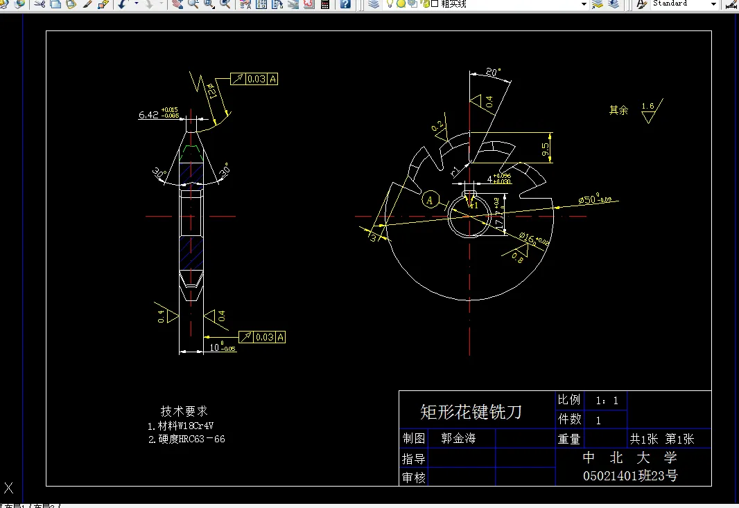This screenshot has height=508, width=739.
Task: Copy objects to clipboard icon
Action: point(55,3)
